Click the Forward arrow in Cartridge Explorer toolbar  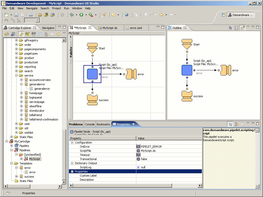[x=58, y=34]
